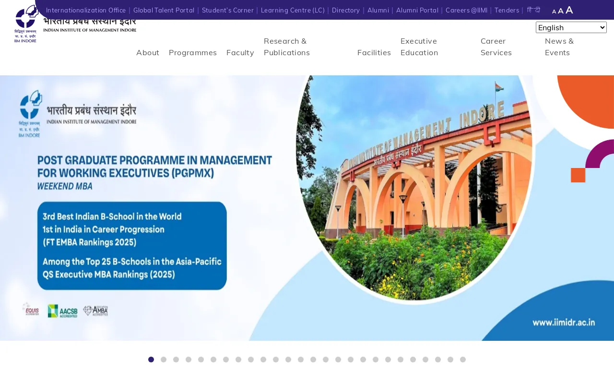Open the Programmes menu

tap(193, 52)
